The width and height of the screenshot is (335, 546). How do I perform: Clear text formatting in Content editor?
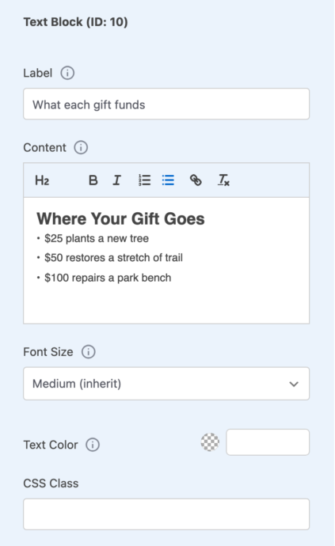[x=223, y=180]
